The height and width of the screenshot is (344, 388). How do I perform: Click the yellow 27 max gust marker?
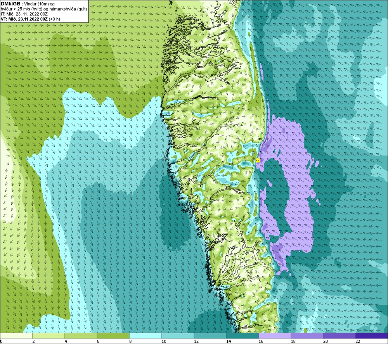click(x=258, y=160)
